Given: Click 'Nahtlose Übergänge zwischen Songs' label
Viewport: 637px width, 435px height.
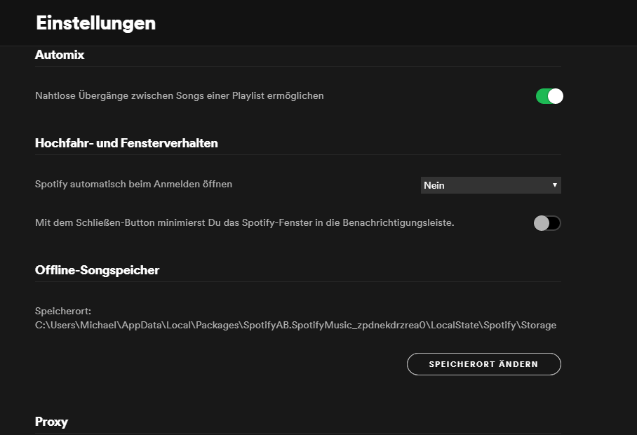Looking at the screenshot, I should click(179, 95).
